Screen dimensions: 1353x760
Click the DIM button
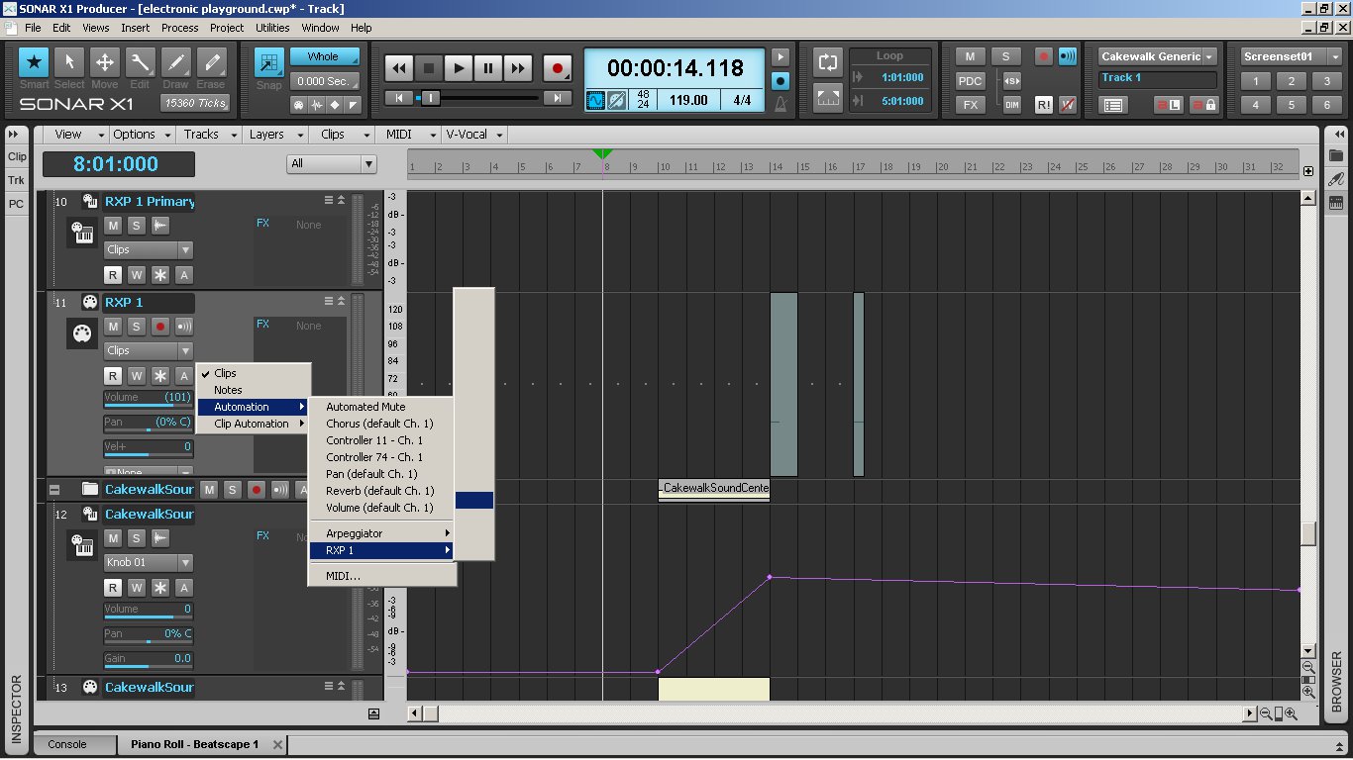coord(1011,104)
